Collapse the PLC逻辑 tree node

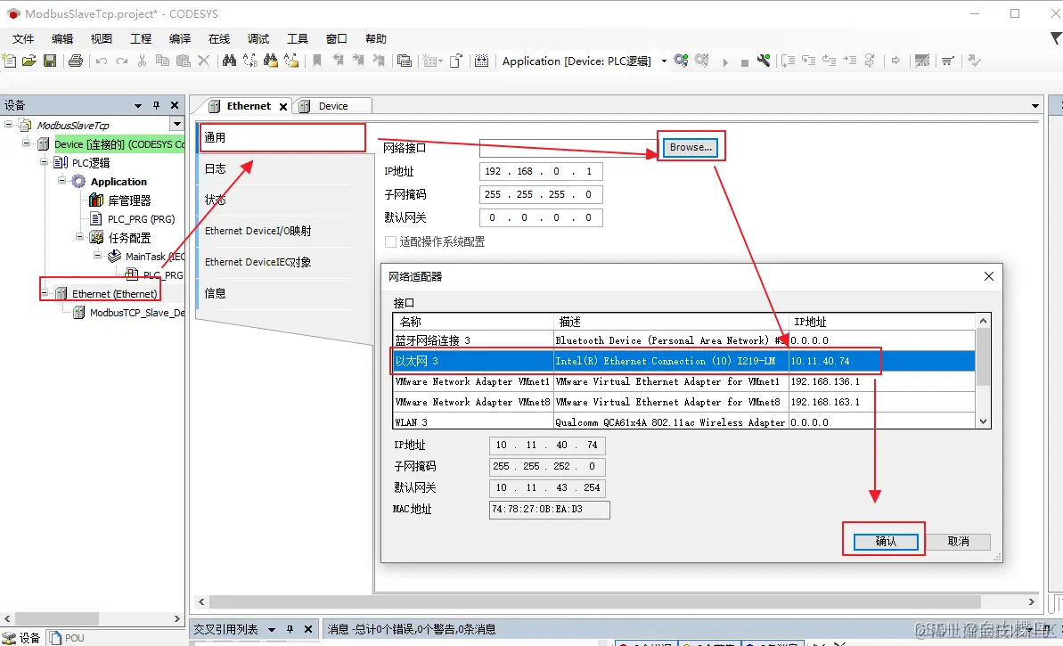point(44,161)
